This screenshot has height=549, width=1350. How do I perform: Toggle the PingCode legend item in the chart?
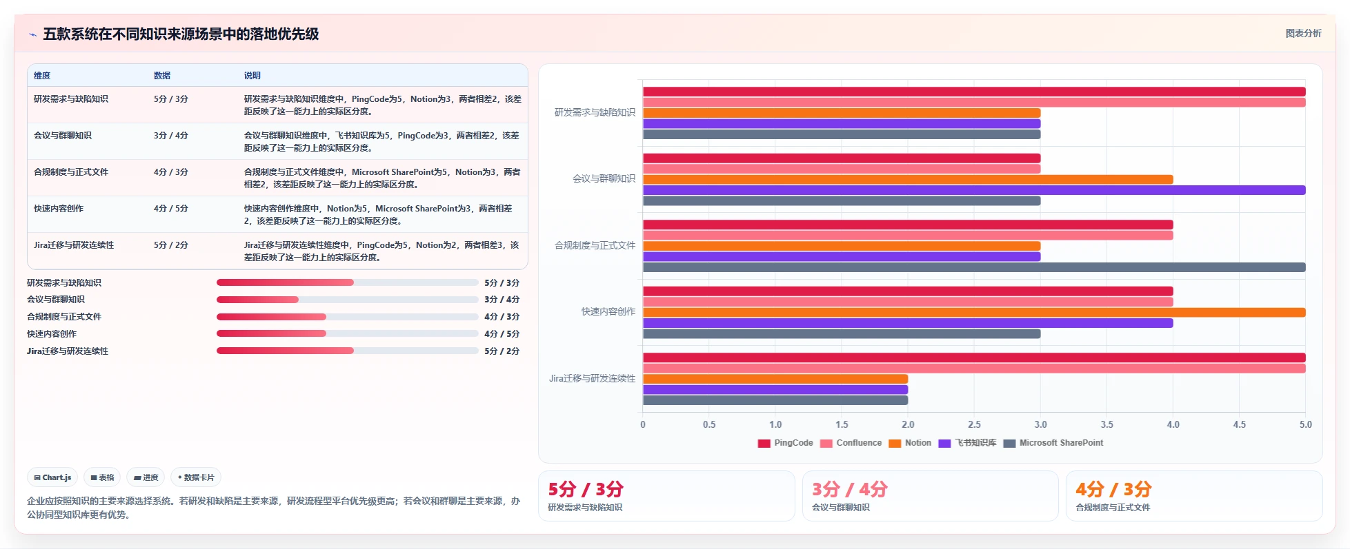pyautogui.click(x=785, y=443)
